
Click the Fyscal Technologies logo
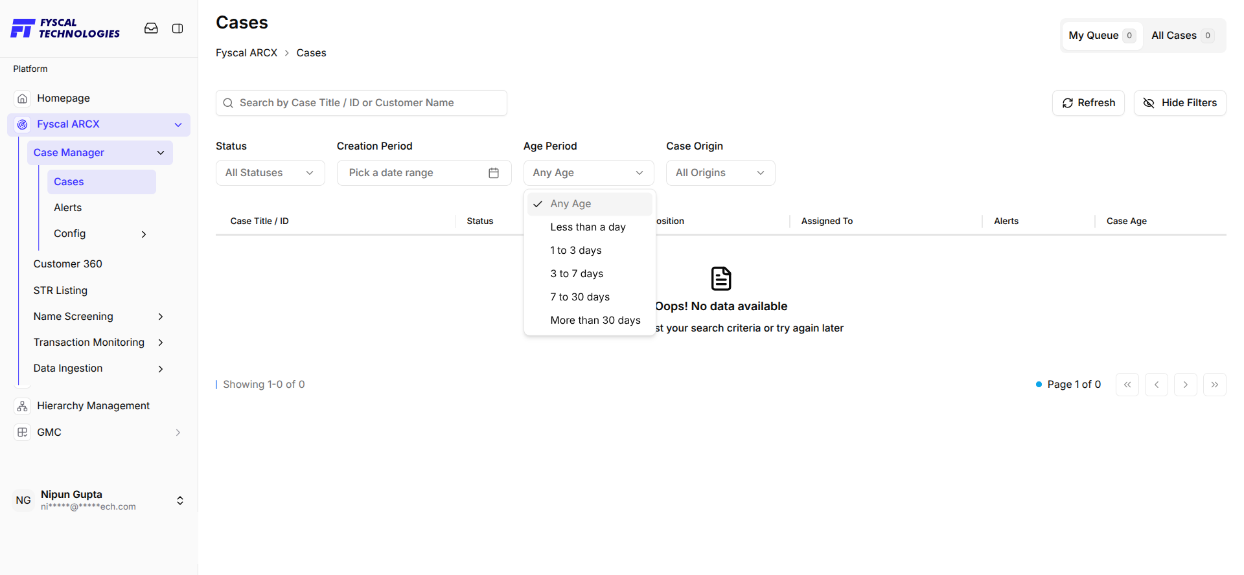pyautogui.click(x=65, y=28)
